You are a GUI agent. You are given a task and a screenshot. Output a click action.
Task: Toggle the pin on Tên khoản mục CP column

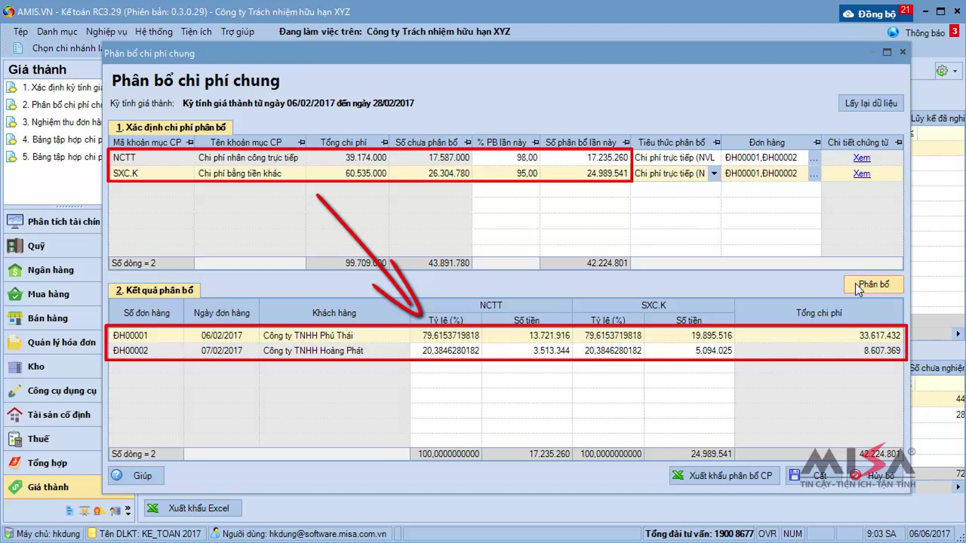(301, 142)
